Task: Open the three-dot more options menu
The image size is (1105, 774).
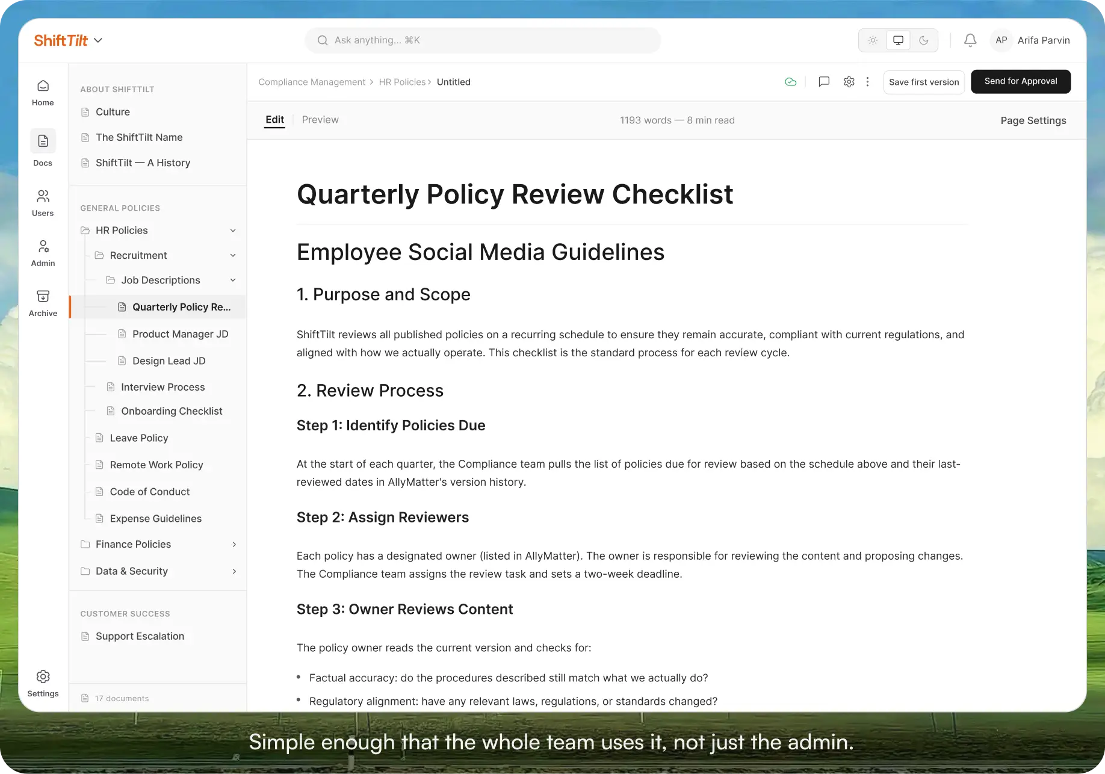Action: click(867, 82)
